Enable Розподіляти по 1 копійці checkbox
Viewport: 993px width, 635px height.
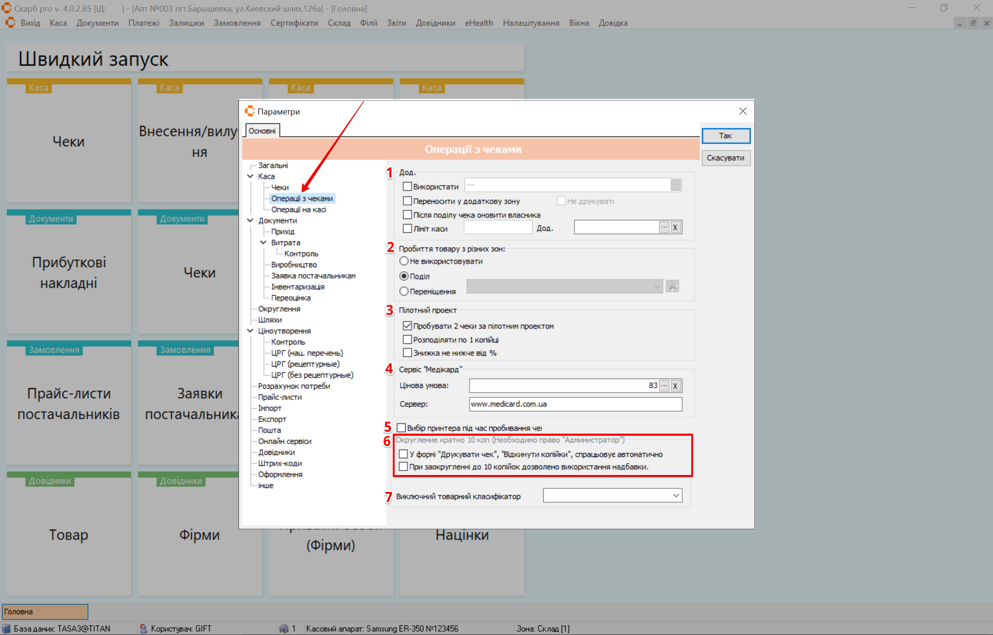point(407,340)
